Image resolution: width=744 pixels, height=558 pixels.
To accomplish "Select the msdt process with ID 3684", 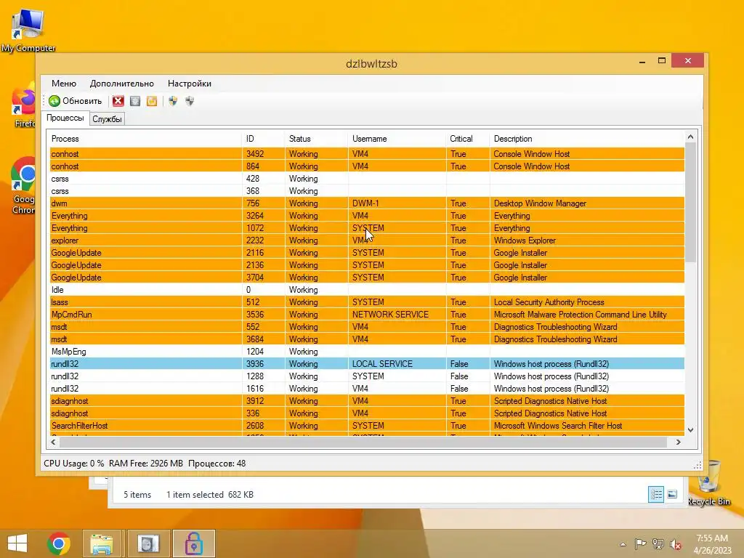I will [367, 339].
